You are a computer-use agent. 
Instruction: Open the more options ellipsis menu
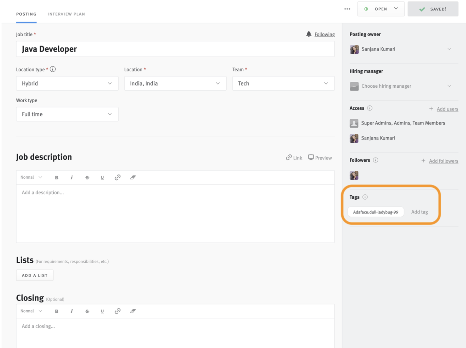pyautogui.click(x=347, y=9)
